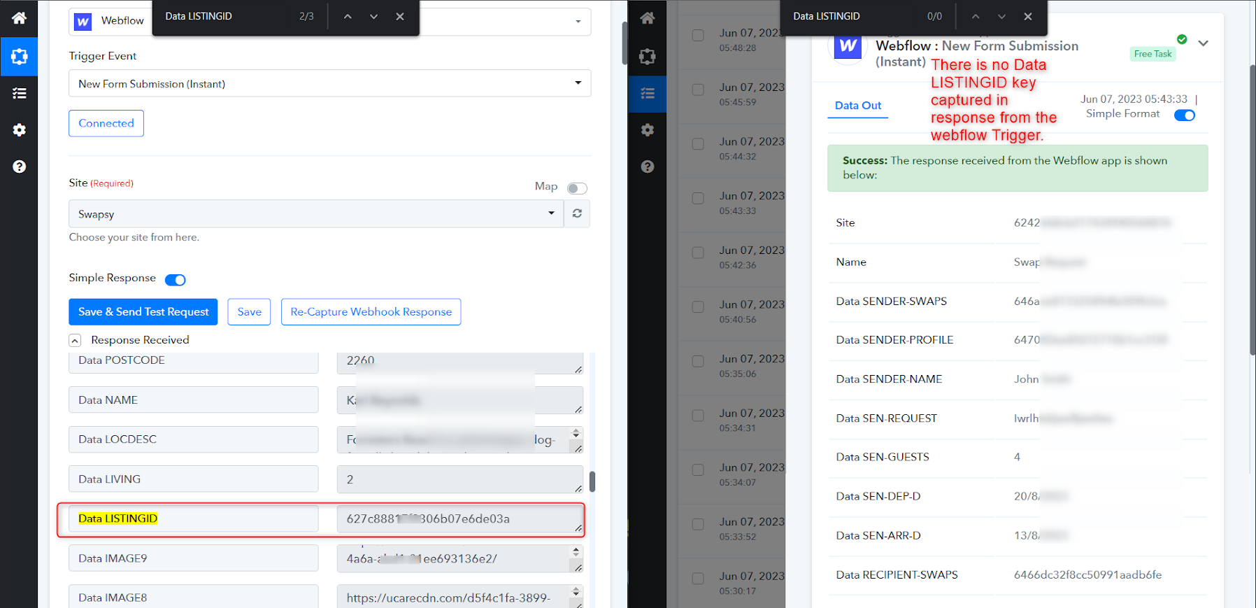Click Re-Capture Webhook Response
Screen dimensions: 1256x608
click(371, 312)
